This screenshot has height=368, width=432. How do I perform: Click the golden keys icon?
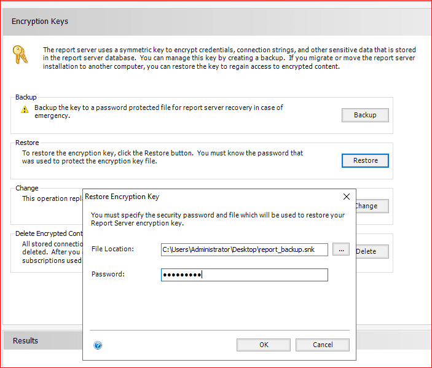pos(20,55)
